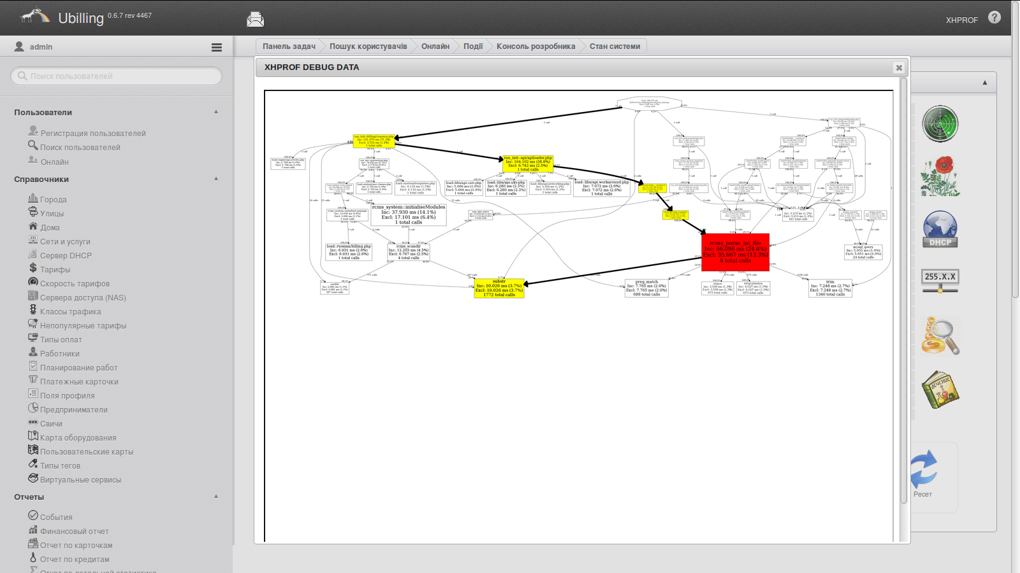Open Отчет по карточкам
This screenshot has width=1020, height=573.
[76, 545]
